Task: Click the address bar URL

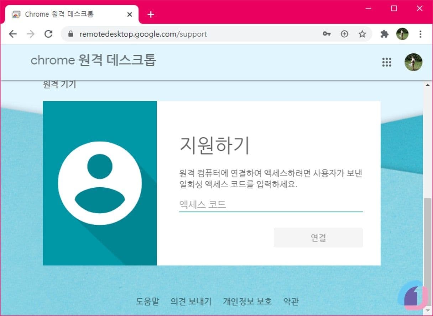Action: (x=143, y=34)
